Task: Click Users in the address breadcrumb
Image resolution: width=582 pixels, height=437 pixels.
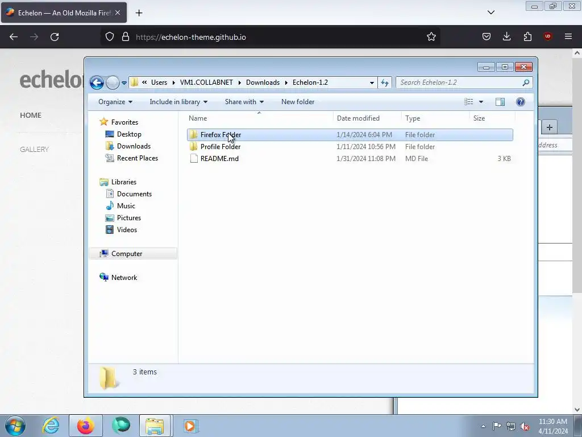Action: pos(159,83)
